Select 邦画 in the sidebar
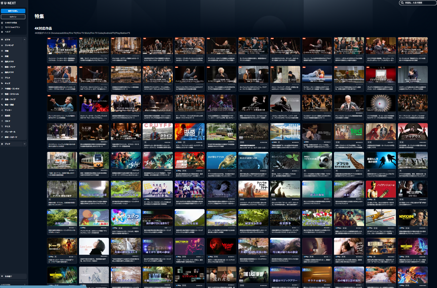 click(6, 56)
